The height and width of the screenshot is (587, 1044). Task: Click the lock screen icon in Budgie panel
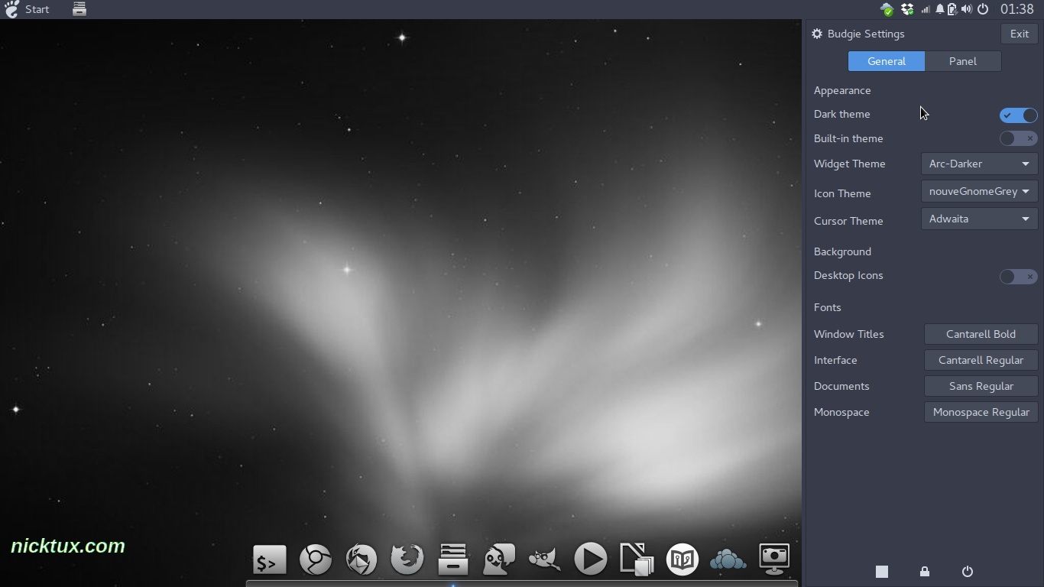click(x=925, y=572)
